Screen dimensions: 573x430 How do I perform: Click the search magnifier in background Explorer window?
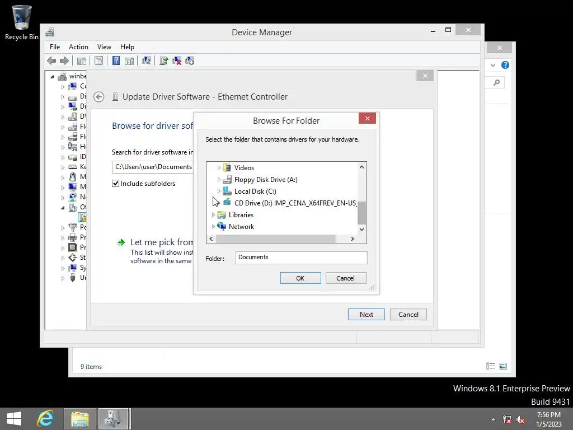496,83
